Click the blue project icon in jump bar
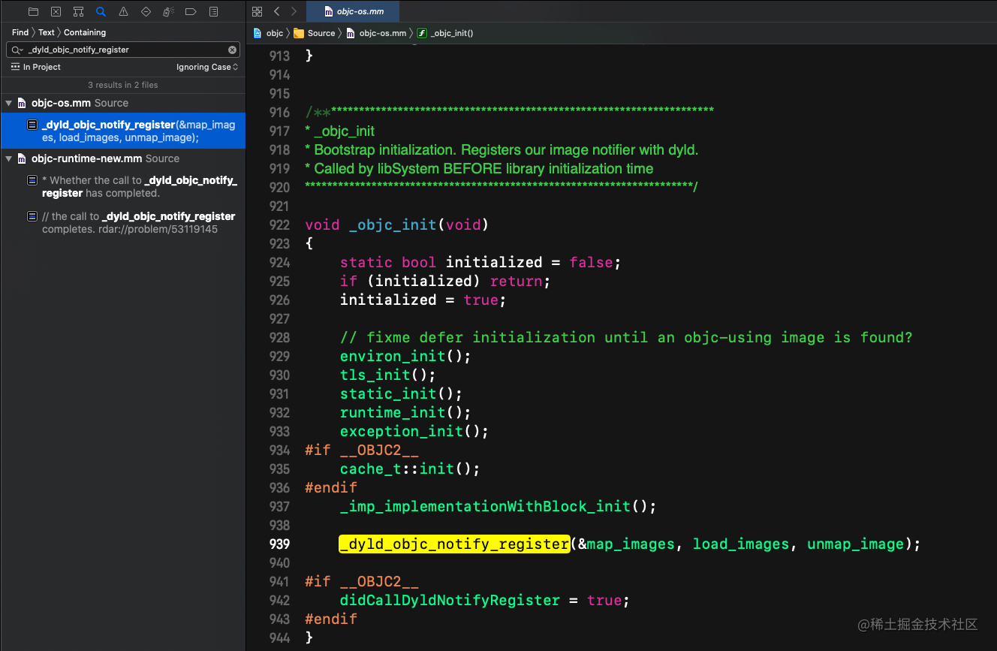Viewport: 997px width, 651px height. (258, 33)
